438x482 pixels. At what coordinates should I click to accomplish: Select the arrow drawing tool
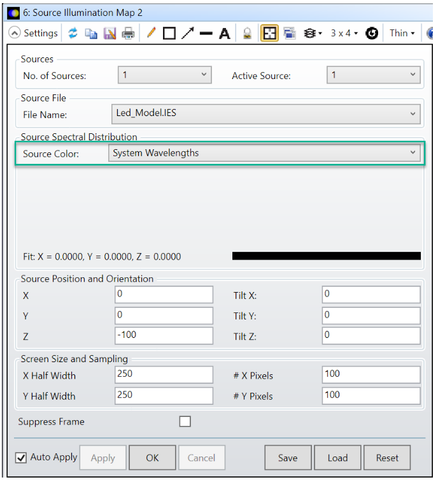[x=187, y=33]
